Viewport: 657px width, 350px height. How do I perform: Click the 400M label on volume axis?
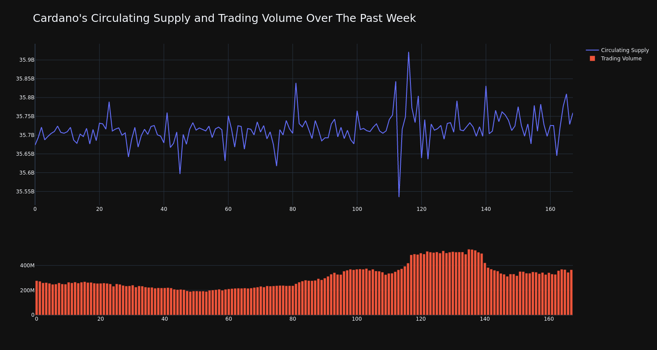click(x=27, y=266)
